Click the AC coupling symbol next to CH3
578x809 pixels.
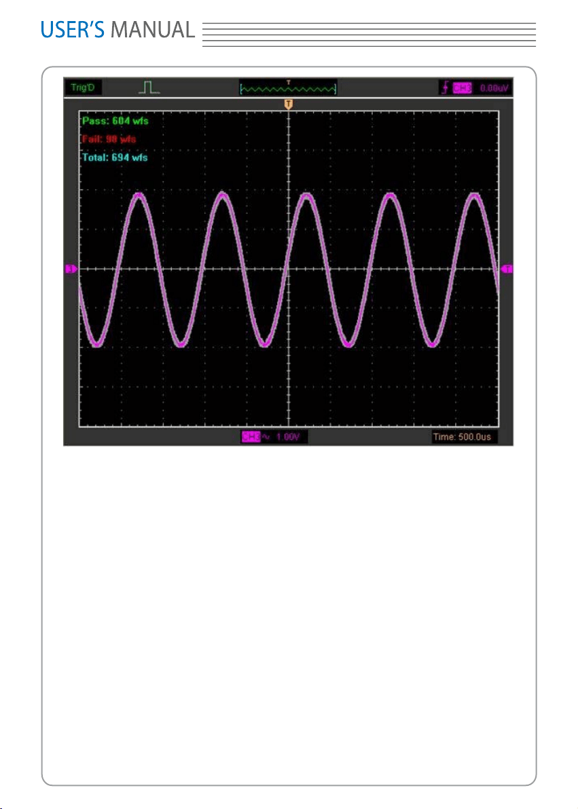tap(266, 437)
